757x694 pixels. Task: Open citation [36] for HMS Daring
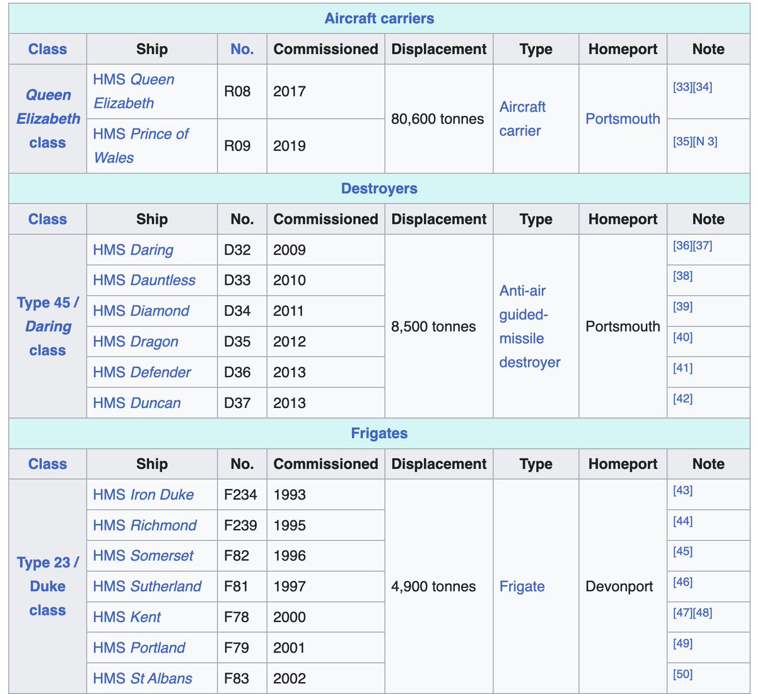pyautogui.click(x=683, y=245)
